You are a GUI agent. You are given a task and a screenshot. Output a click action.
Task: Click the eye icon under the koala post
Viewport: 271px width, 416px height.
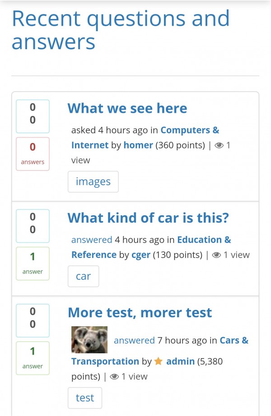click(115, 376)
